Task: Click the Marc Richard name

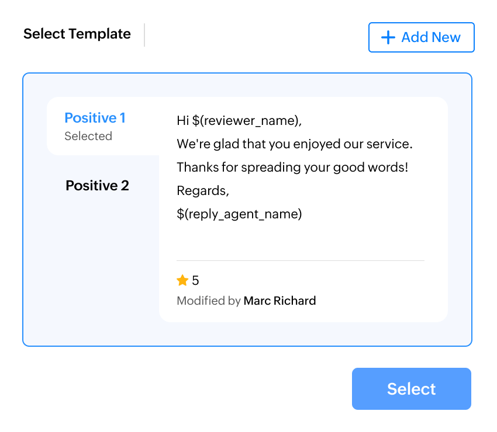Action: click(x=279, y=301)
